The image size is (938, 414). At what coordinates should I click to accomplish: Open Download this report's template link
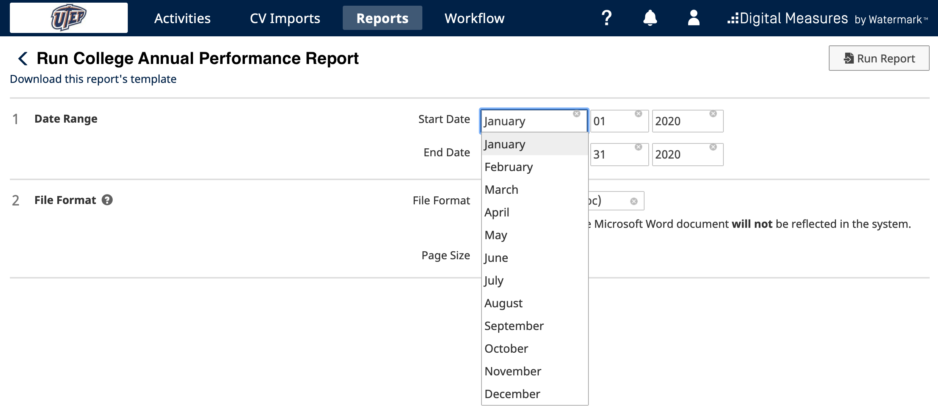(93, 79)
